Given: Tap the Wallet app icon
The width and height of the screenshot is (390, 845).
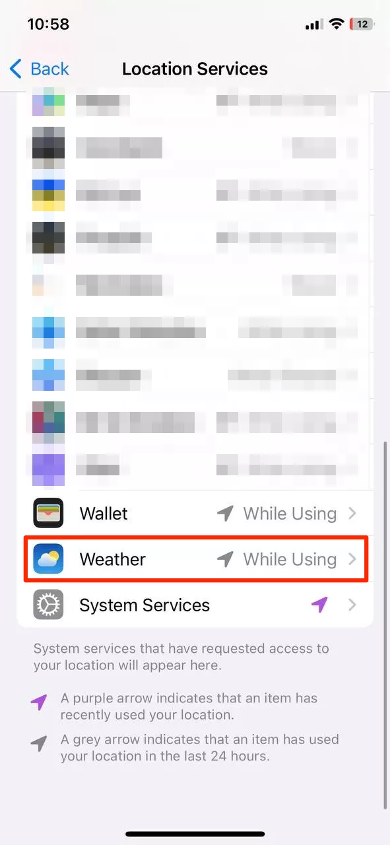Looking at the screenshot, I should tap(48, 513).
